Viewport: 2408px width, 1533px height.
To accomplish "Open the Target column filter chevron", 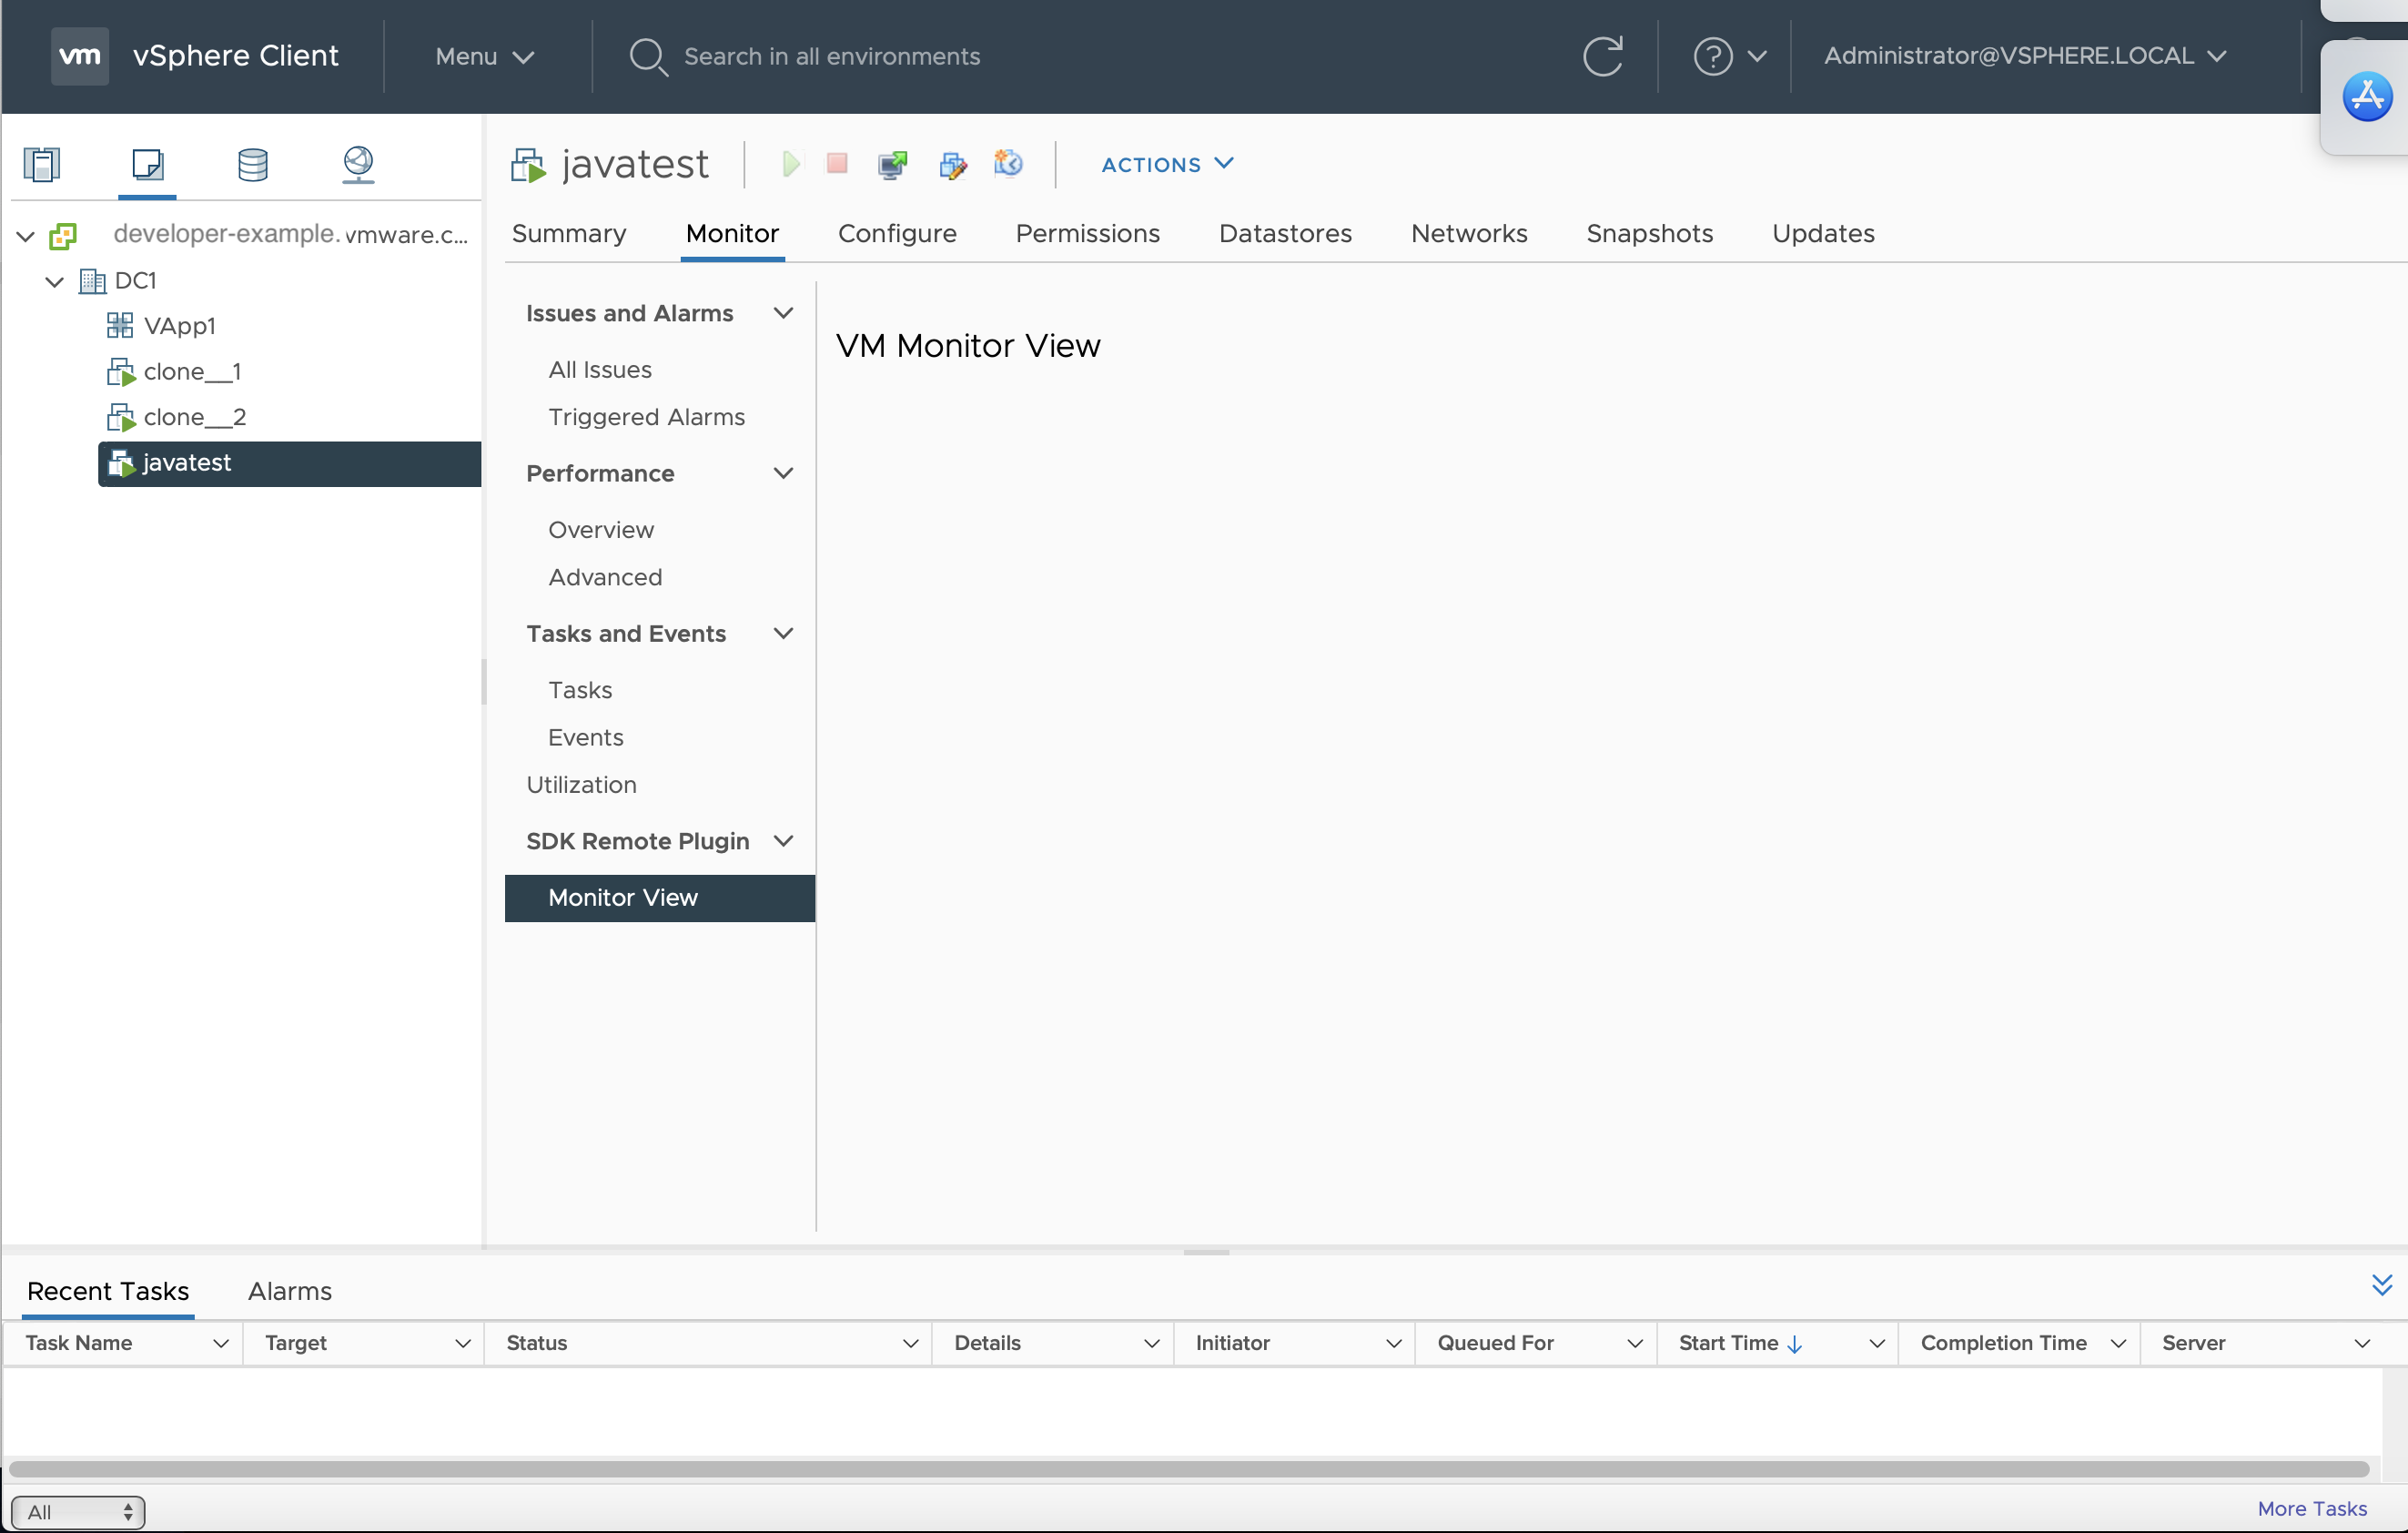I will pos(463,1344).
